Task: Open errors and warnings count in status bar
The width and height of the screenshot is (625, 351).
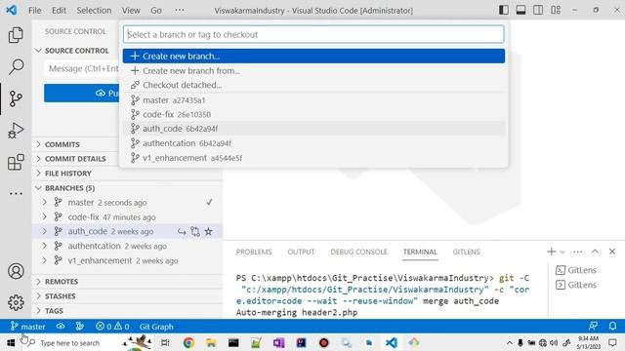Action: click(x=112, y=327)
